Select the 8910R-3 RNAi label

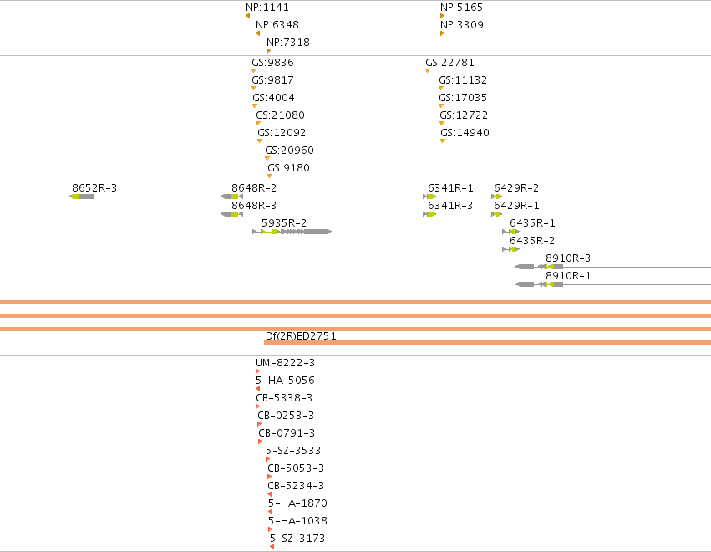(x=568, y=258)
